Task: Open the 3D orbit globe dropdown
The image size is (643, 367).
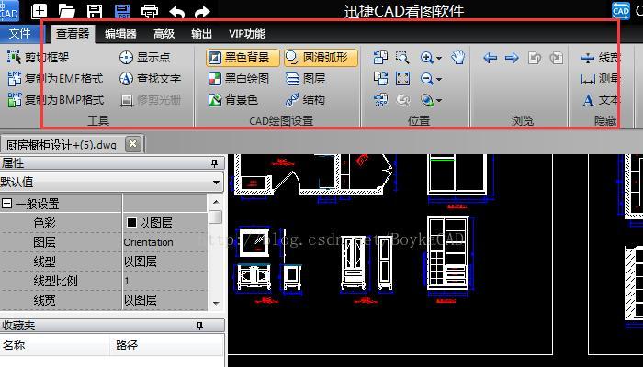Action: [439, 100]
